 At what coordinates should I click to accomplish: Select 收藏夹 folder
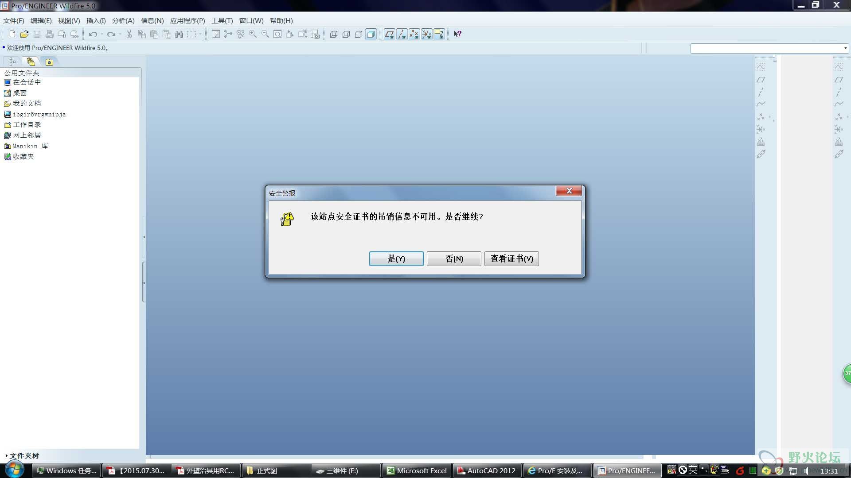[x=19, y=157]
